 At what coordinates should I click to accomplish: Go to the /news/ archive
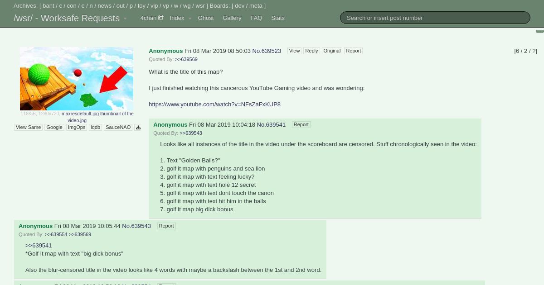click(x=104, y=6)
